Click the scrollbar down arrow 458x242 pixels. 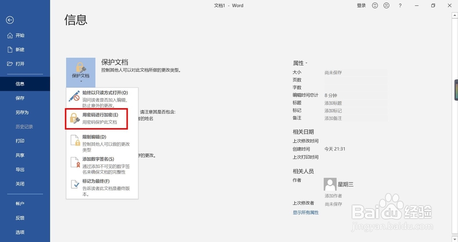click(454, 239)
